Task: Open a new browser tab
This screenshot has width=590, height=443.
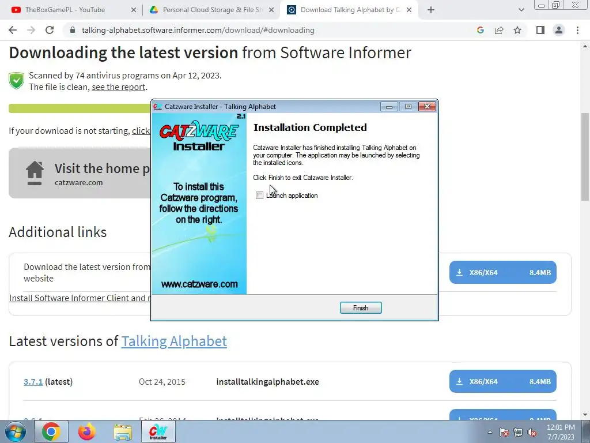Action: tap(431, 10)
